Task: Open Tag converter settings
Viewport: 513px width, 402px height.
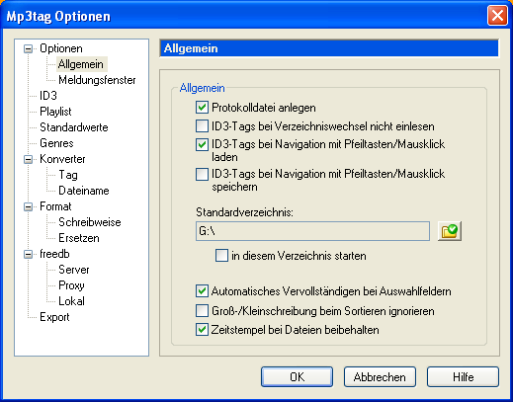Action: [x=68, y=175]
